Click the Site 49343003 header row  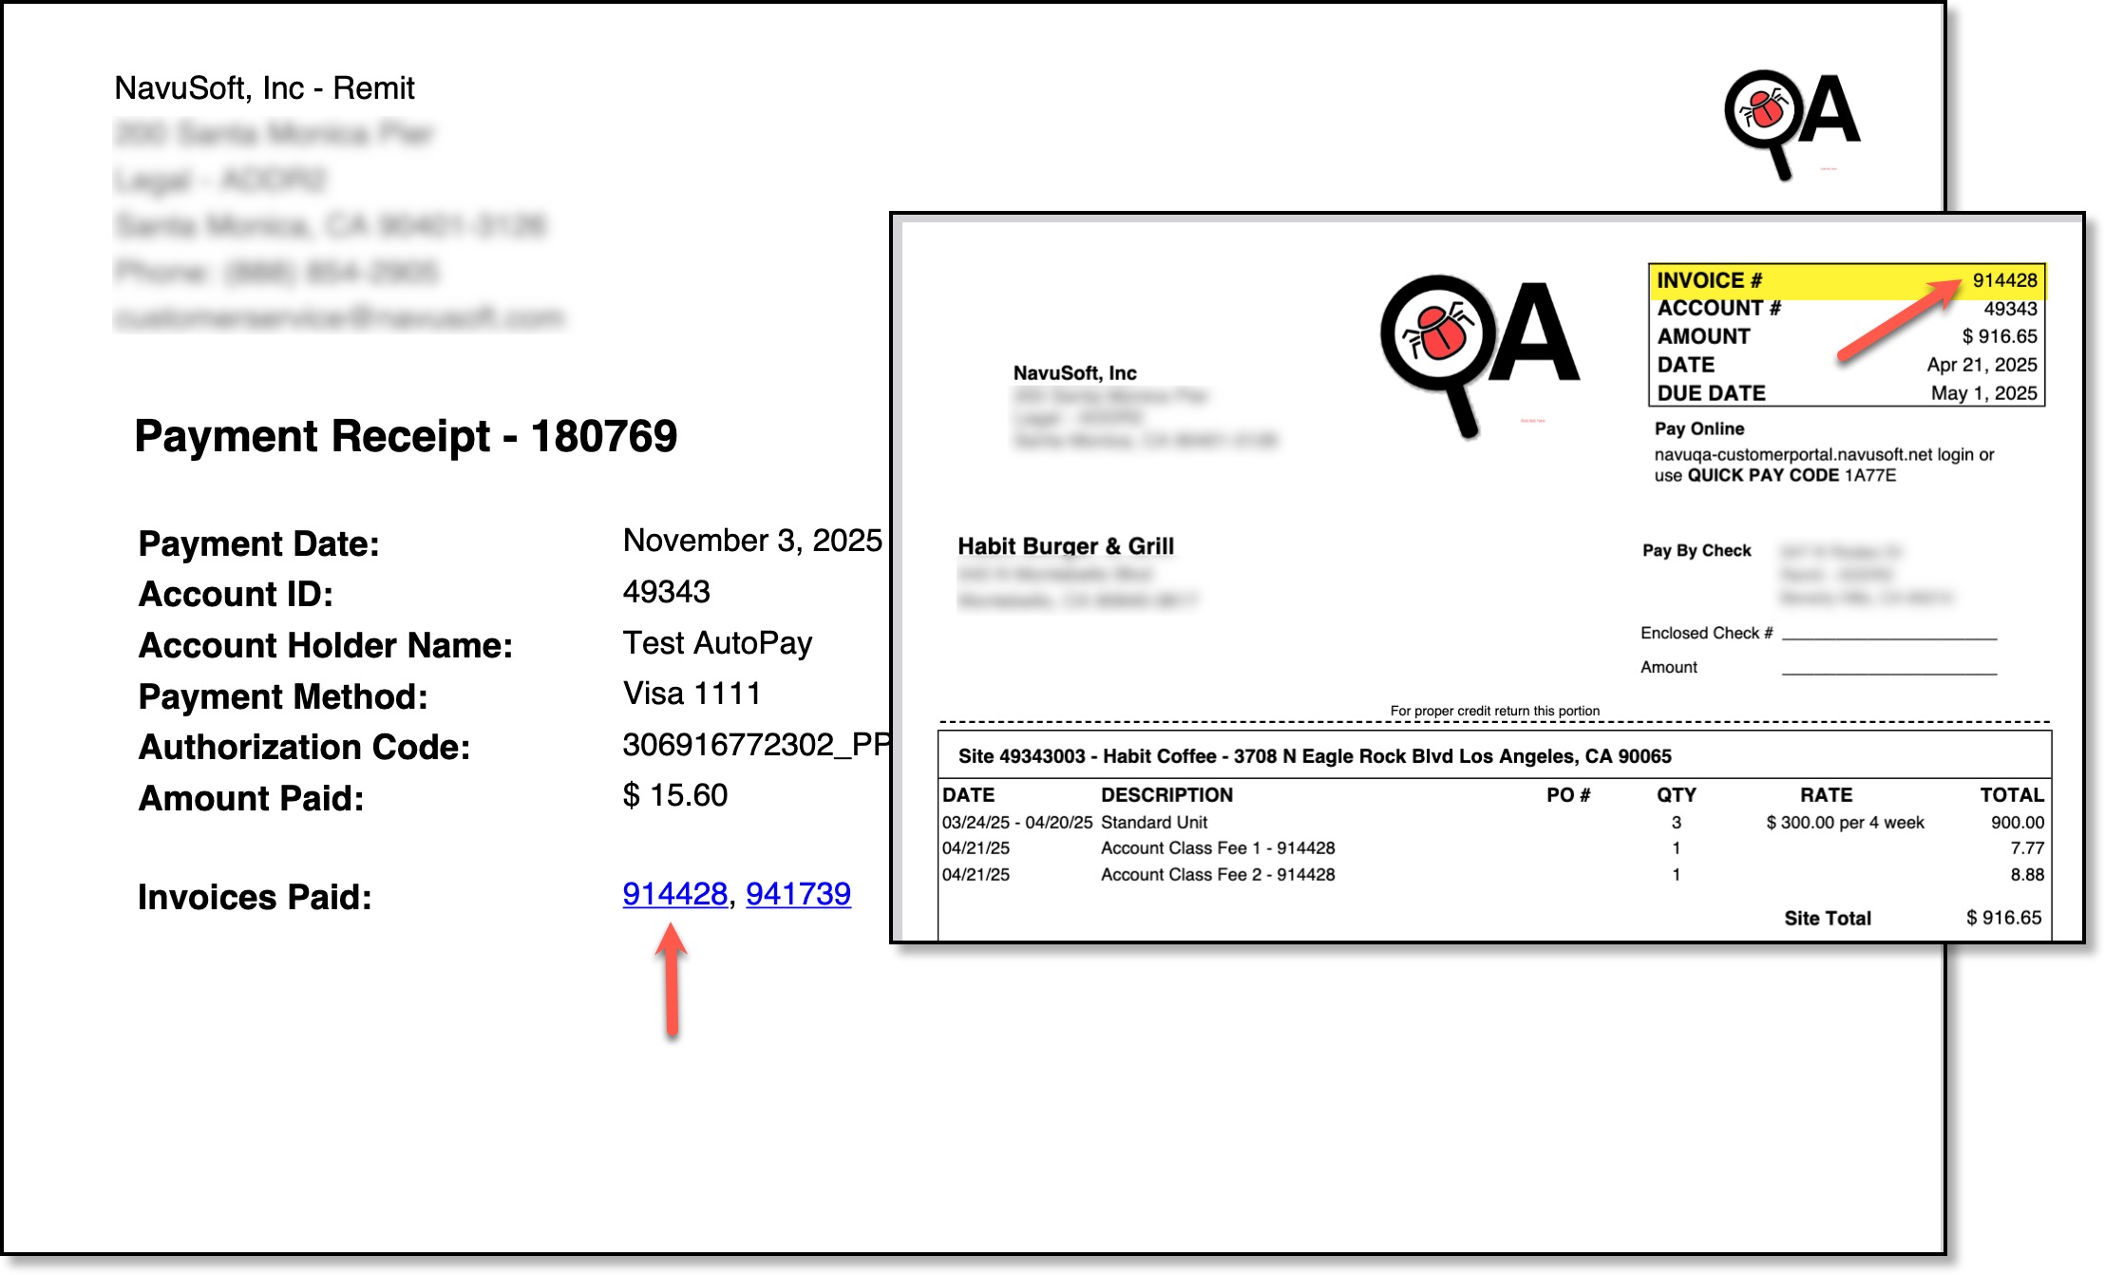coord(1314,756)
